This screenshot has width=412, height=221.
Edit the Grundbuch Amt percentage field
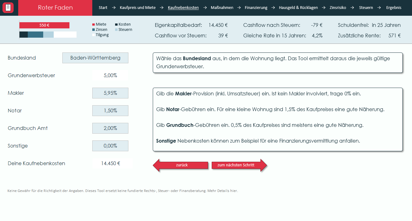click(110, 128)
